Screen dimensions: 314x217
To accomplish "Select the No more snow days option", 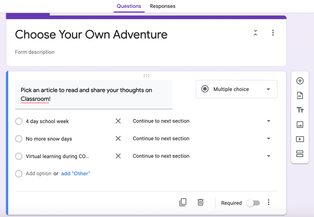I will 19,139.
